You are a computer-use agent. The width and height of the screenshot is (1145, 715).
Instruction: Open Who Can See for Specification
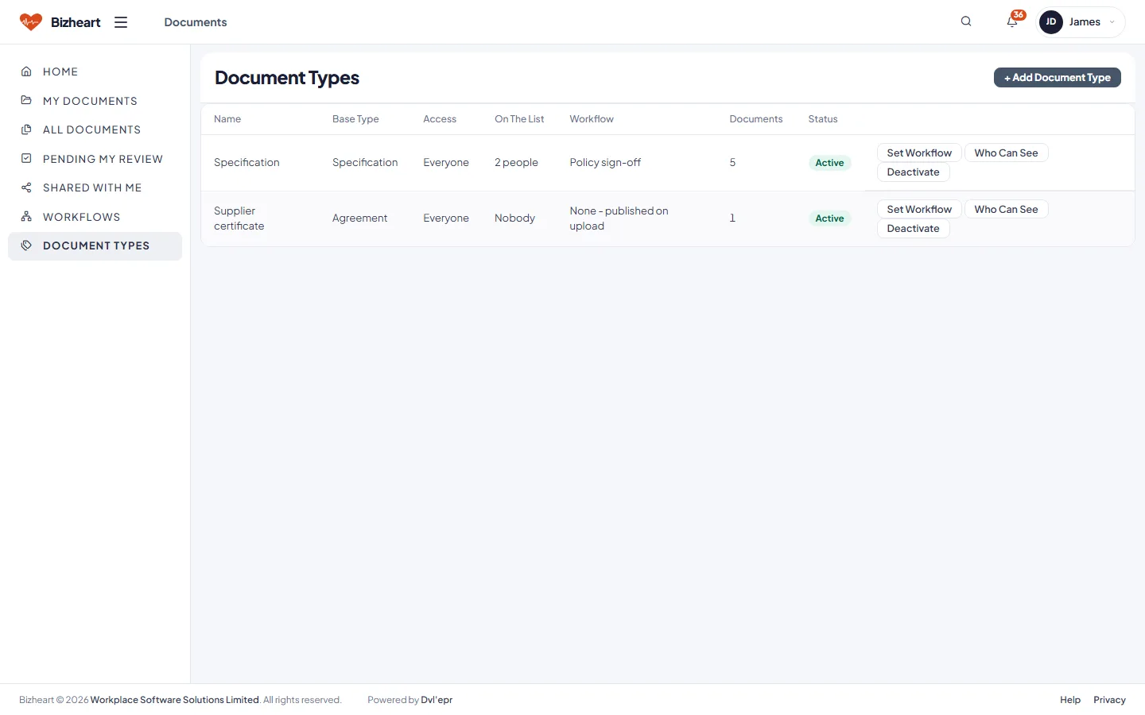(1006, 153)
